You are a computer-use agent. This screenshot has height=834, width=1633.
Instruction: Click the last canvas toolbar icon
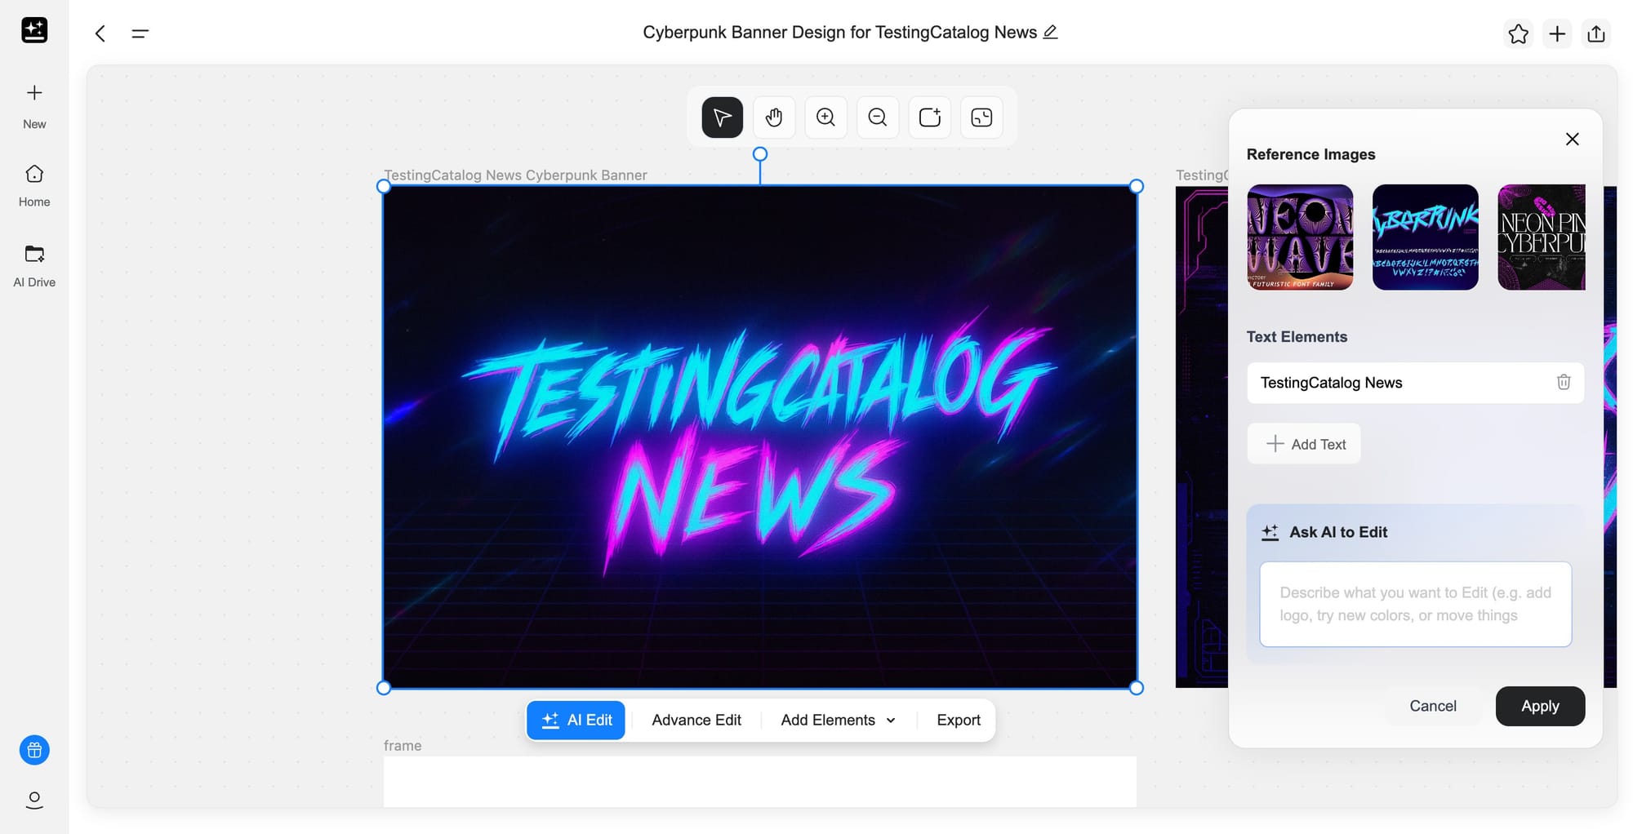[981, 118]
